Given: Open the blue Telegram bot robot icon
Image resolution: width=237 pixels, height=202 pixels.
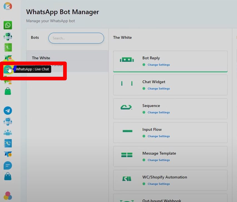Looking at the screenshot, I should (8, 121).
